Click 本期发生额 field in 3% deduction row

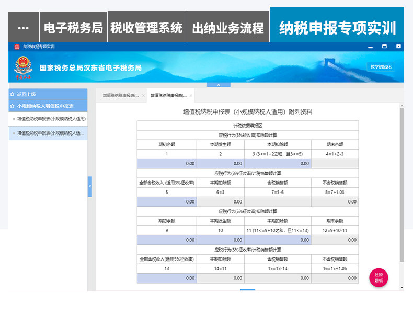click(x=221, y=164)
